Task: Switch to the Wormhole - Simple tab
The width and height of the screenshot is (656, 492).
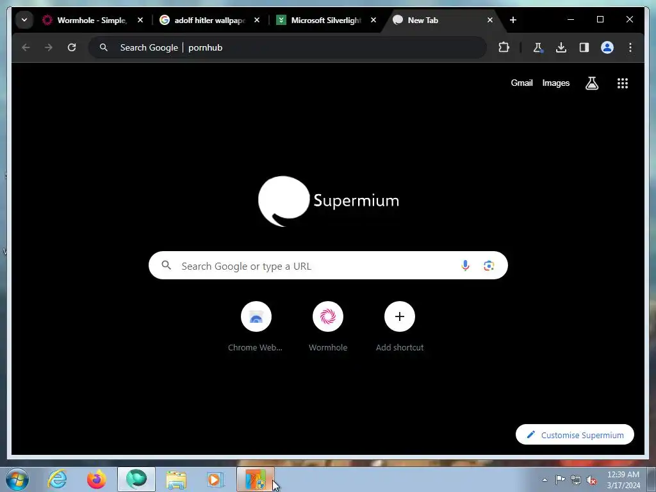Action: 92,20
